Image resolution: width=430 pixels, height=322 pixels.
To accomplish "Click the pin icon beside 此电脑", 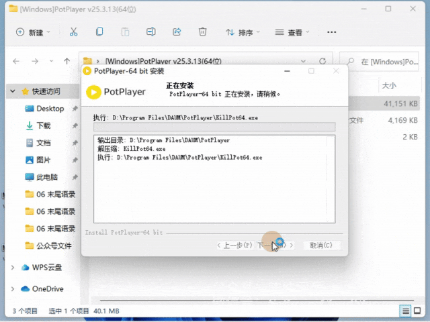I will pos(75,177).
